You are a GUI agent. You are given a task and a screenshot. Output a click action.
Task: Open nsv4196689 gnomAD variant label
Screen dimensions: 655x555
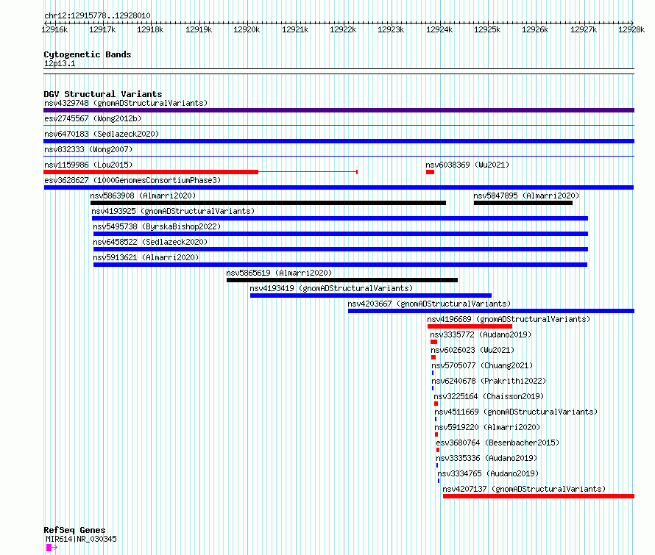tap(509, 319)
